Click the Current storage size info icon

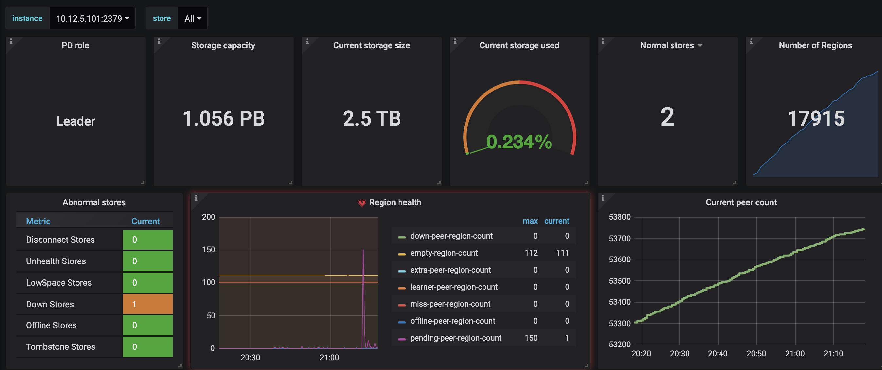pos(307,42)
